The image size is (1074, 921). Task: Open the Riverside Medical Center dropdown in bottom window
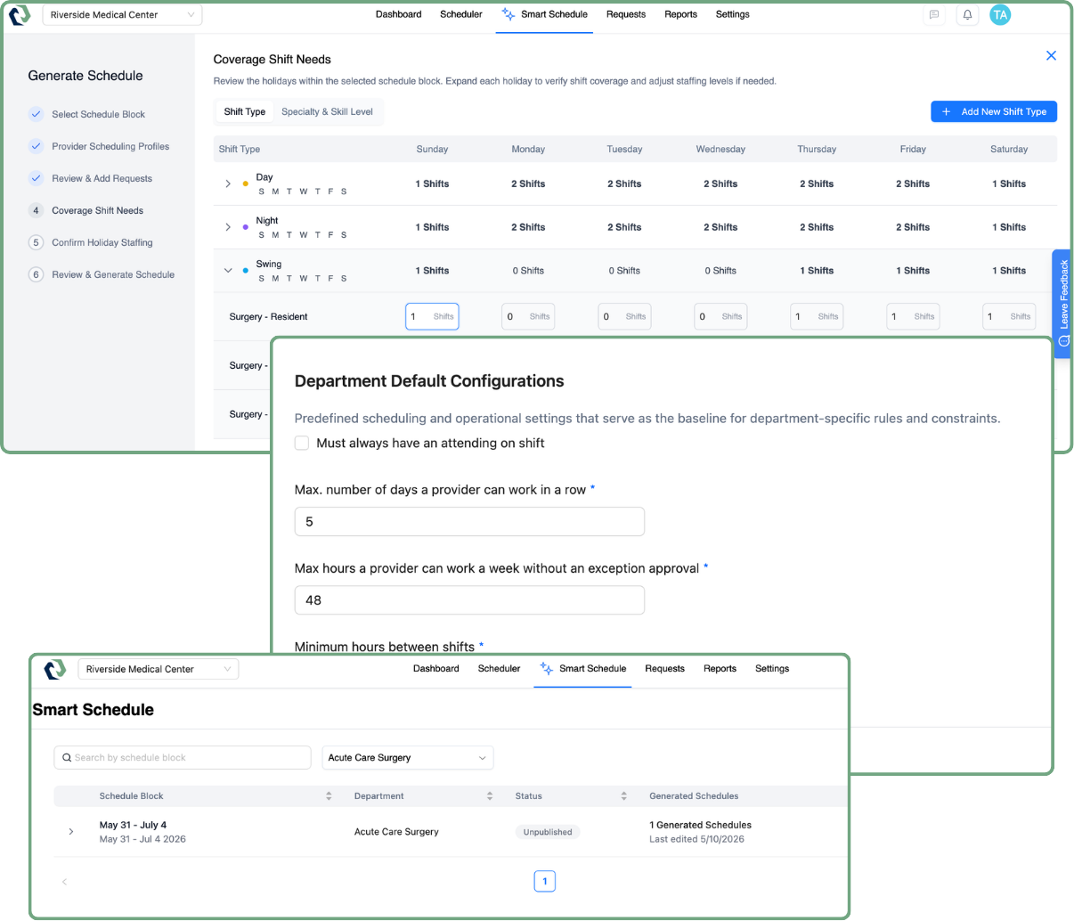(x=159, y=669)
